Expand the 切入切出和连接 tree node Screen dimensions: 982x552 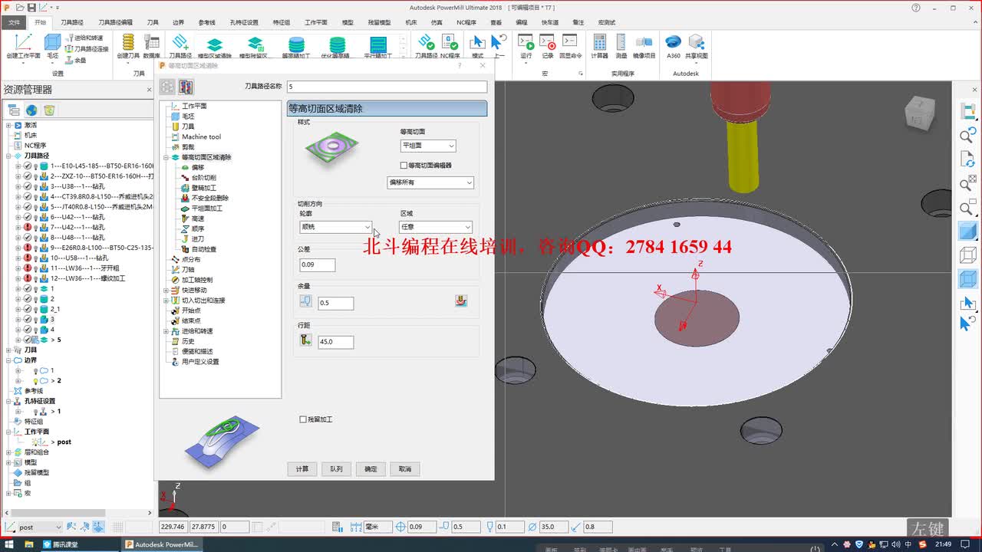point(166,301)
